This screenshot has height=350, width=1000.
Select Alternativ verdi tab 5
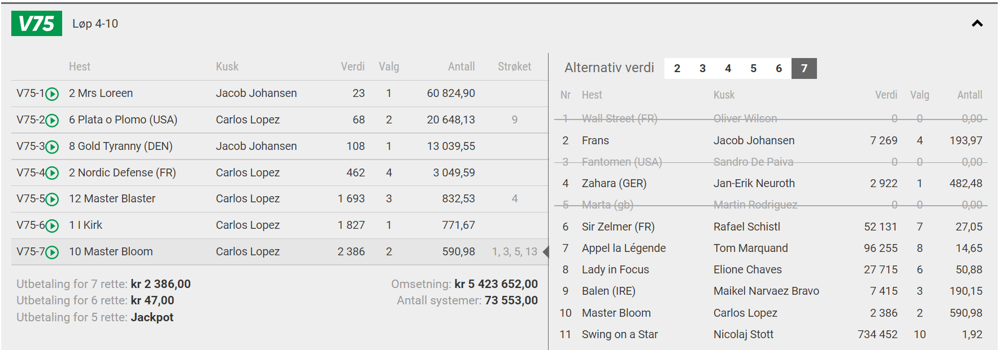tap(753, 68)
